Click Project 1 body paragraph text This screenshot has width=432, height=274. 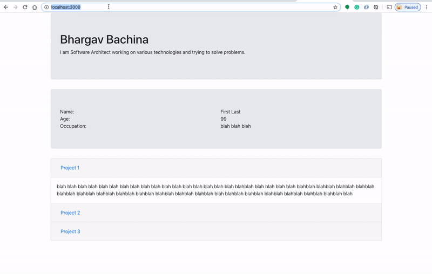coord(215,190)
